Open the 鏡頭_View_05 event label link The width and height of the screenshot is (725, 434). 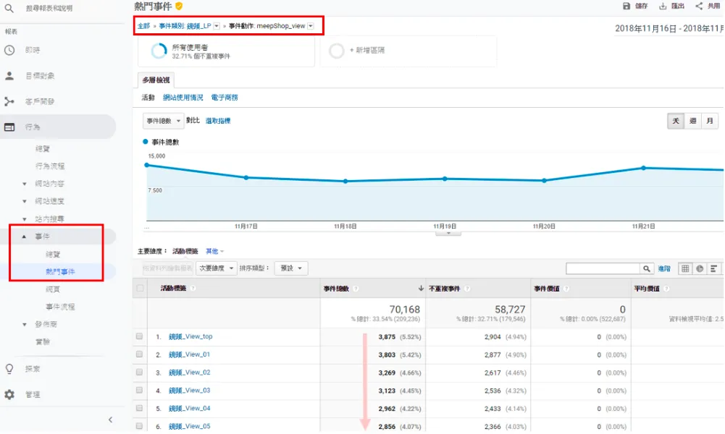click(x=190, y=426)
